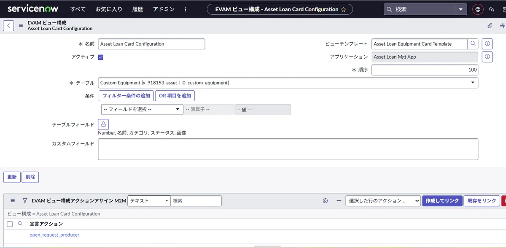Click the ビューテンプレート input field
This screenshot has width=506, height=248.
(x=420, y=44)
